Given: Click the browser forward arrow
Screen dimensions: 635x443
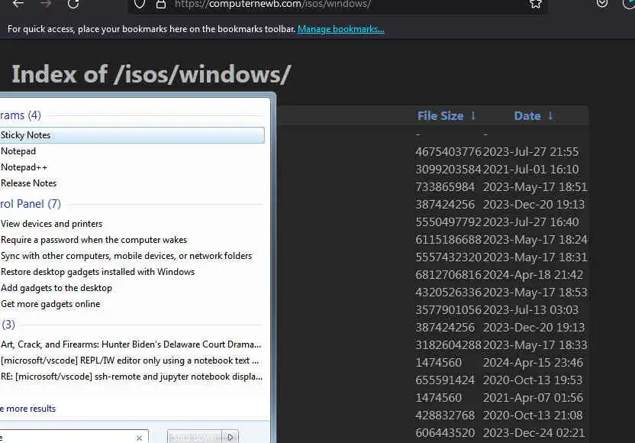Looking at the screenshot, I should 46,4.
